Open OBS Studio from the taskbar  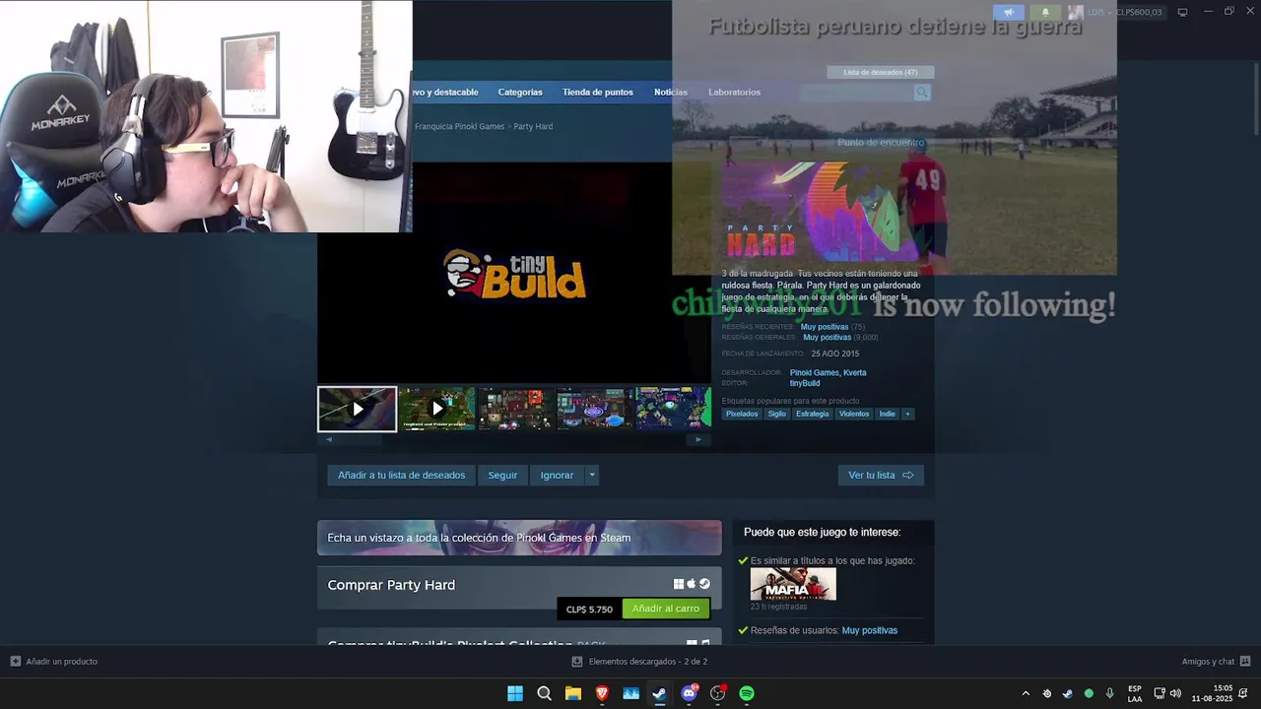coord(718,693)
